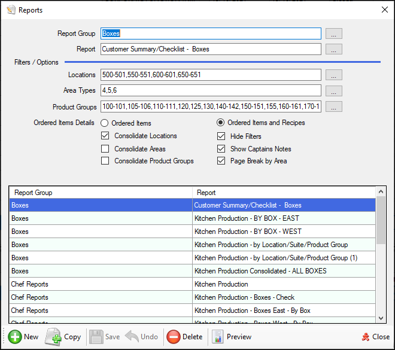
Task: Open report Preview from toolbar
Action: click(x=218, y=336)
